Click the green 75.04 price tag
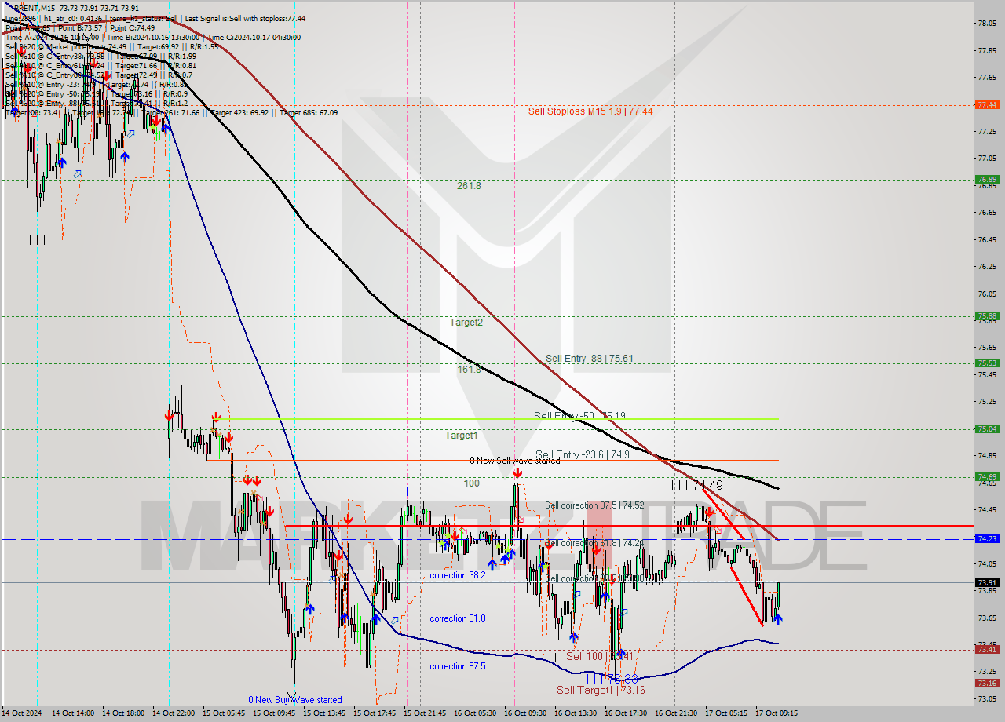Image resolution: width=1005 pixels, height=722 pixels. (988, 428)
